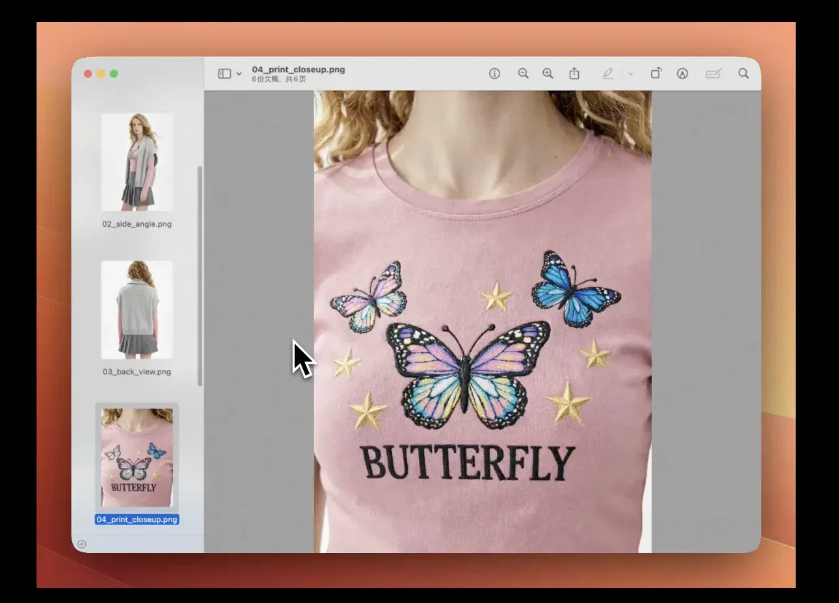Rotate the image with the rotate button
839x603 pixels.
[656, 73]
